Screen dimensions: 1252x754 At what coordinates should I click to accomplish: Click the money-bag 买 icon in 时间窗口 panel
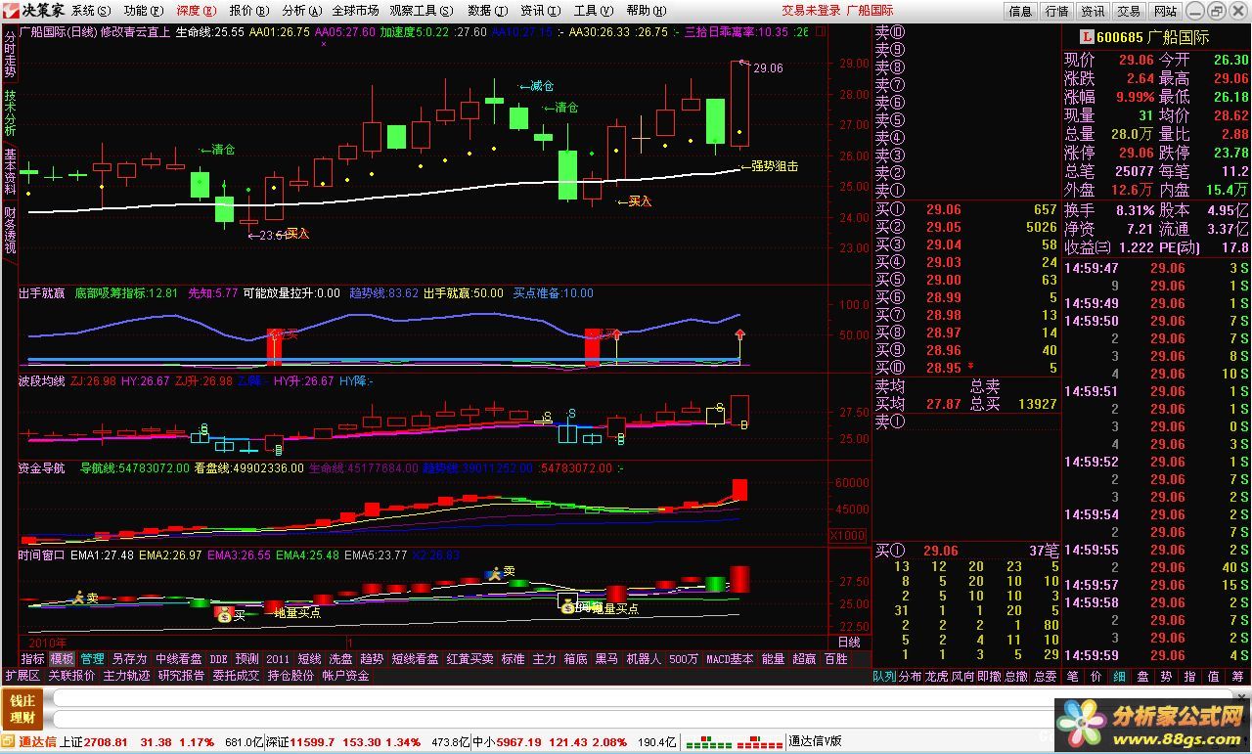pos(225,614)
